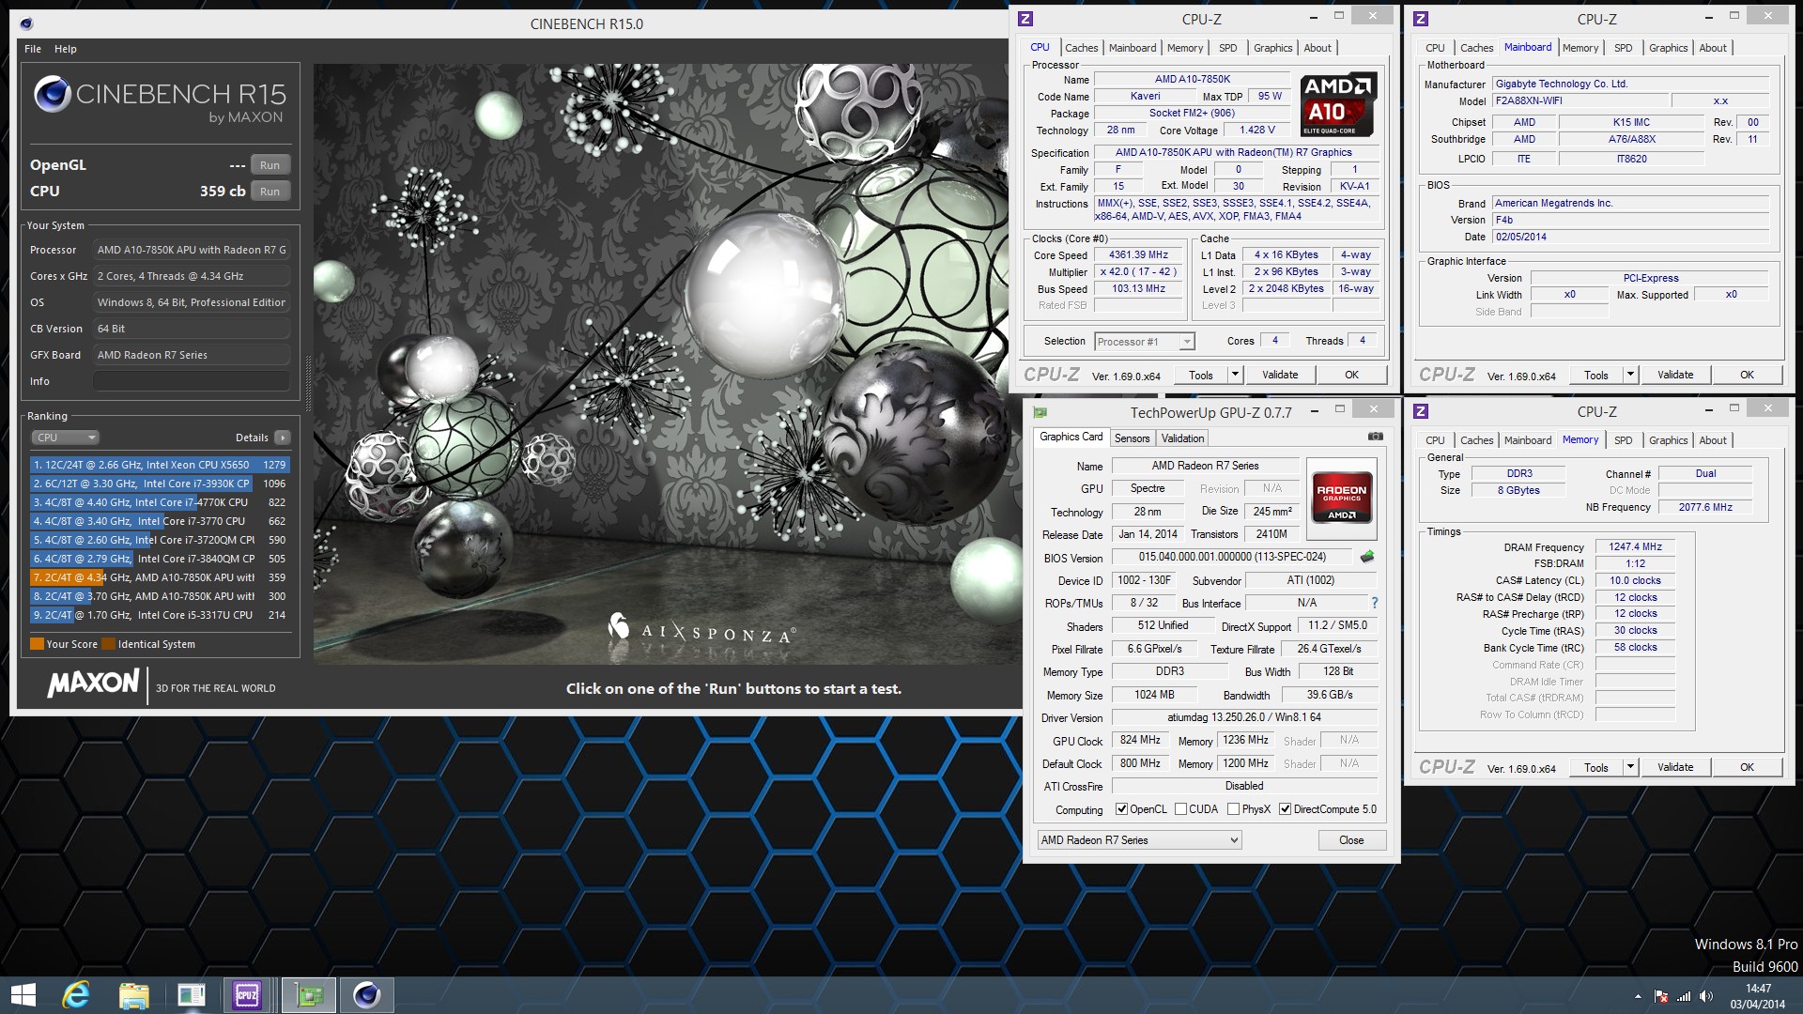Expand Tools arrow in CPU-Z Memory window

1630,767
